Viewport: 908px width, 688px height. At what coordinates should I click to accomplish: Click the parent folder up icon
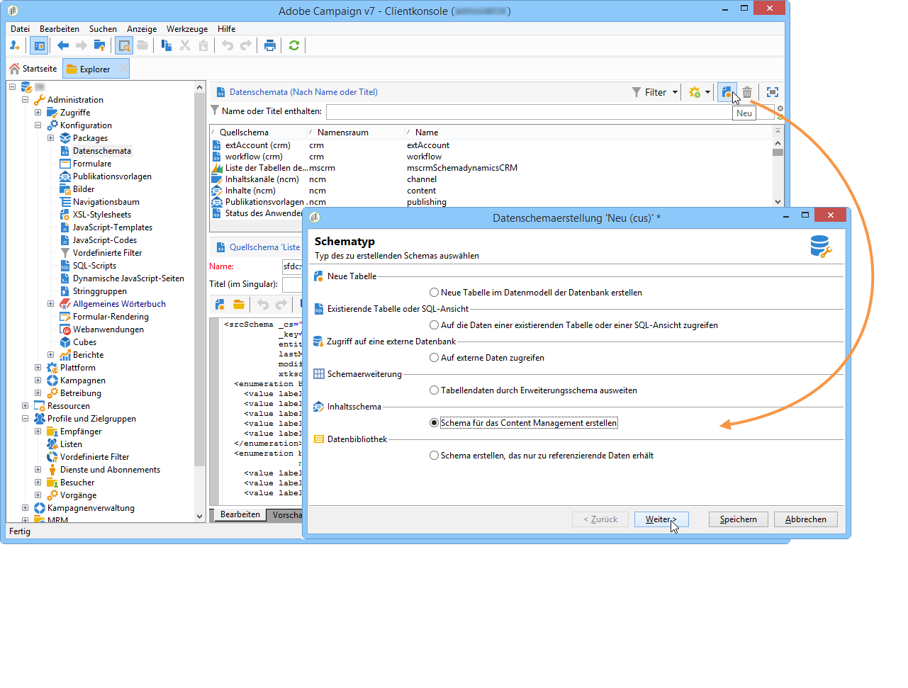[x=99, y=45]
